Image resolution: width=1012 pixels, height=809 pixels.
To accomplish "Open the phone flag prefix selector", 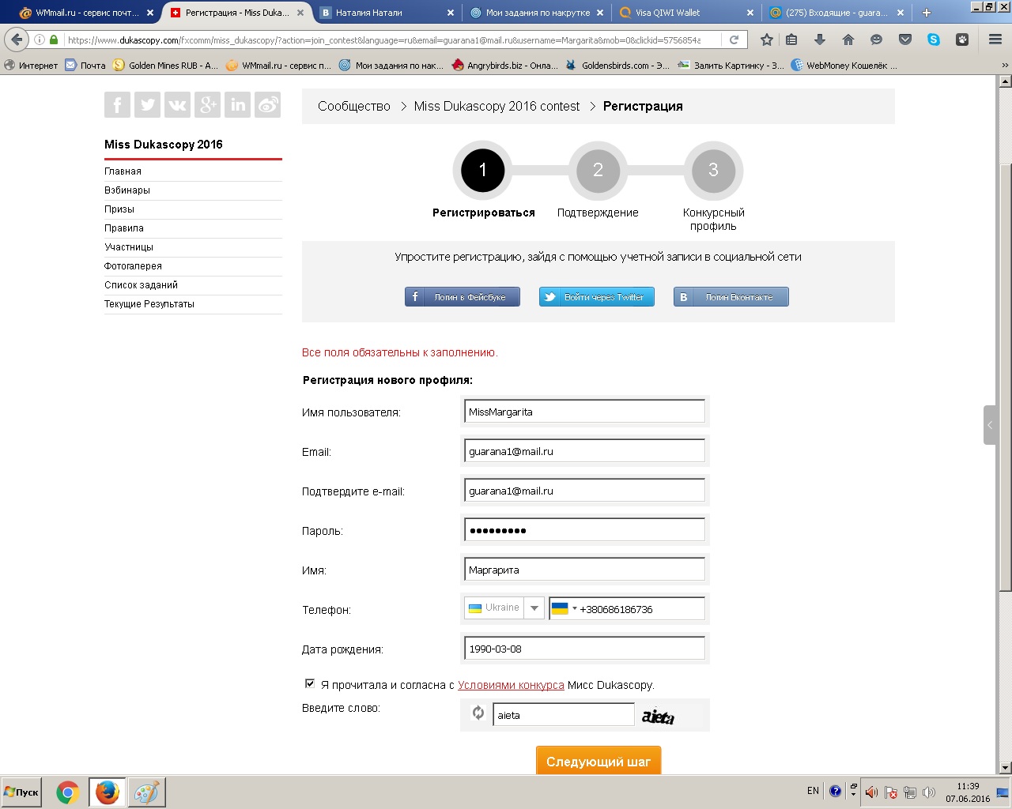I will pos(564,608).
